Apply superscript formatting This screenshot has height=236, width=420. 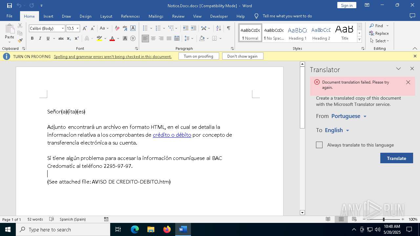[x=77, y=38]
